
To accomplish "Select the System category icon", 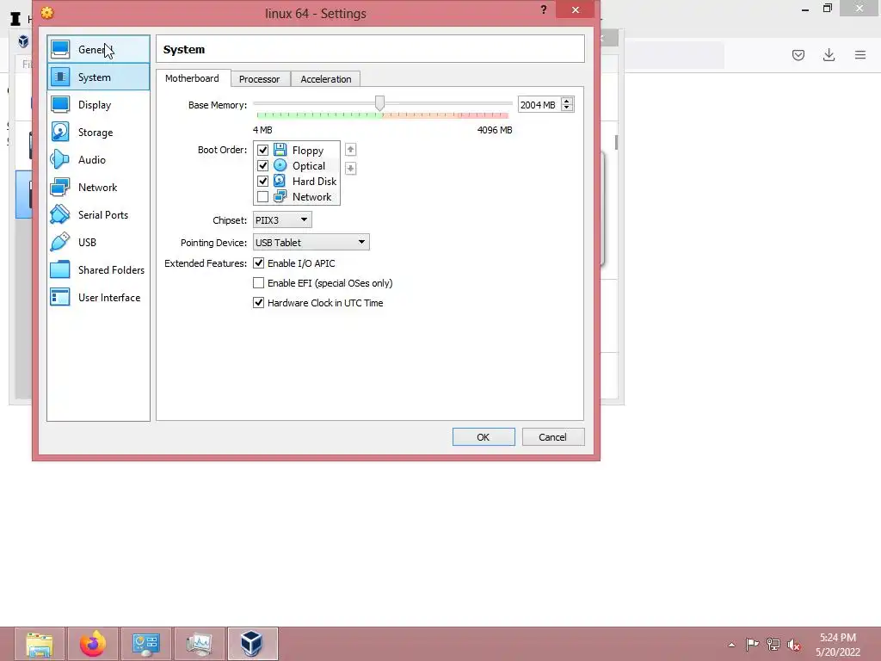I will point(60,77).
